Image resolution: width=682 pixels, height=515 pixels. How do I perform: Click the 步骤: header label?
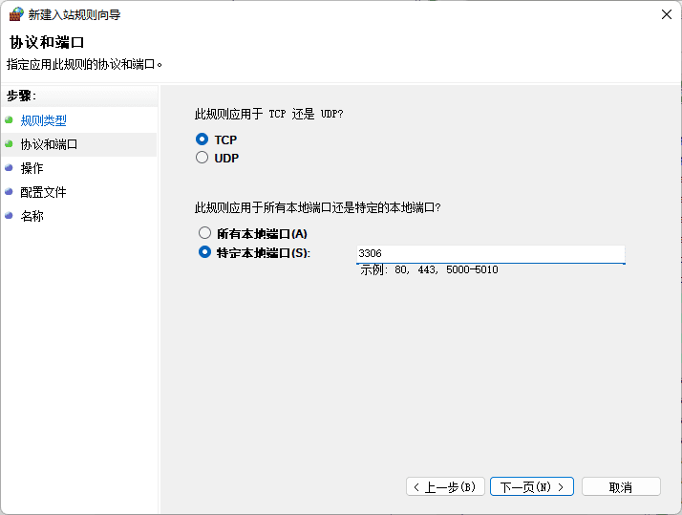[x=21, y=96]
